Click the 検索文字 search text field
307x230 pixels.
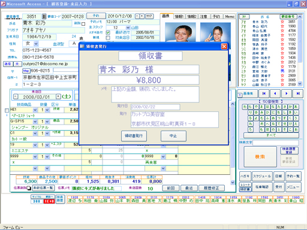[x=276, y=143]
